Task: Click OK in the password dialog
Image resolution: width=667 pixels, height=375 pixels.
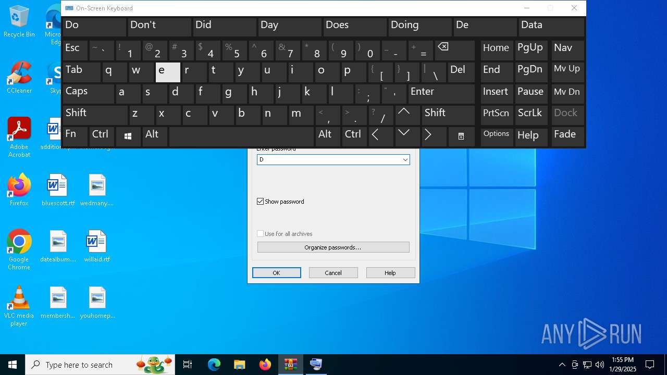Action: pyautogui.click(x=277, y=273)
